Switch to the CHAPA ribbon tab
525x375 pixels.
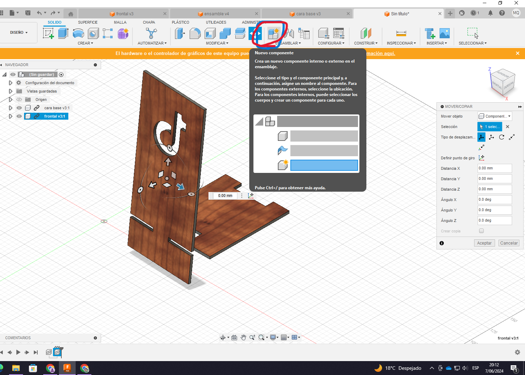(149, 22)
